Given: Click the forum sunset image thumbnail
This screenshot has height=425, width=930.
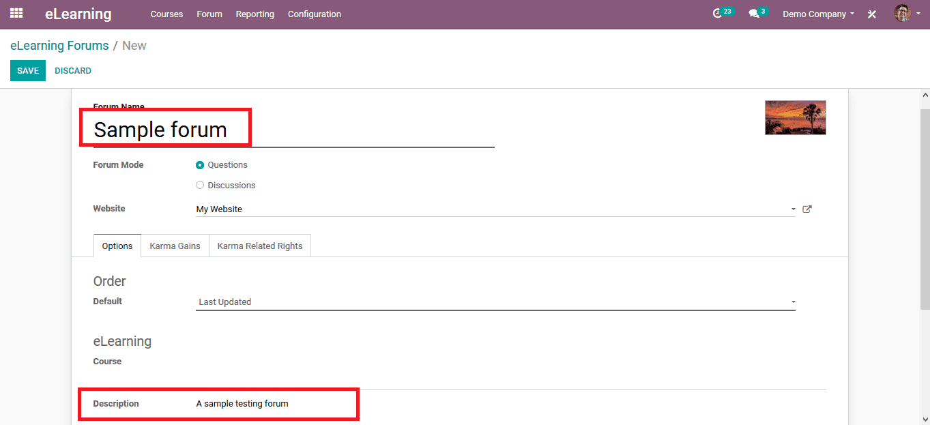Looking at the screenshot, I should (796, 117).
